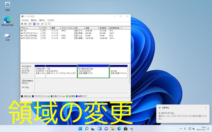Screen dimensions: 212x132
Task: Open Microsoft Edge from the taskbar
Action: click(119, 128)
